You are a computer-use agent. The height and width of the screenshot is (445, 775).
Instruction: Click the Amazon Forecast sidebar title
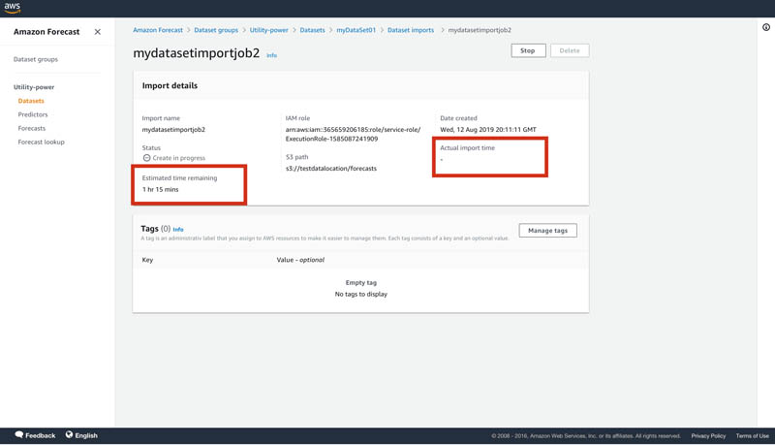click(x=46, y=32)
